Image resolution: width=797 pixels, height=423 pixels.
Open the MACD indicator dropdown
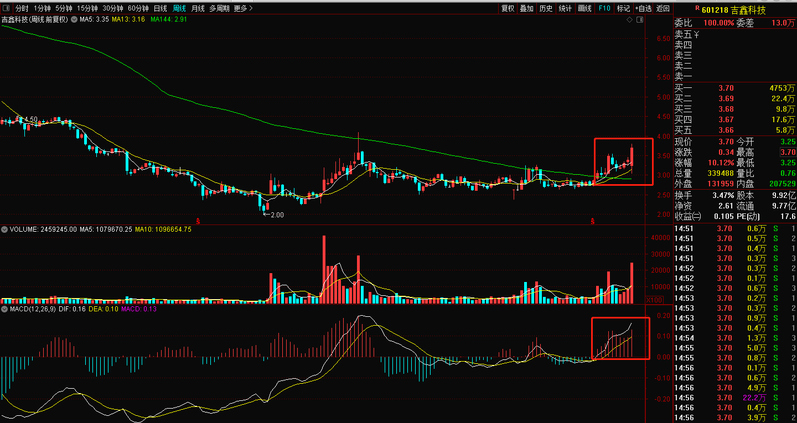click(5, 309)
